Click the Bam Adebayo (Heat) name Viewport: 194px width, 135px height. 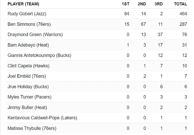28,45
